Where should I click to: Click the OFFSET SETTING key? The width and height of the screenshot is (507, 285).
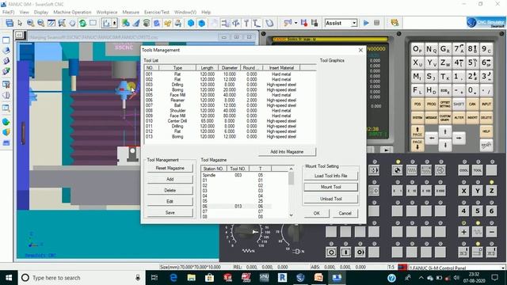[x=445, y=104]
